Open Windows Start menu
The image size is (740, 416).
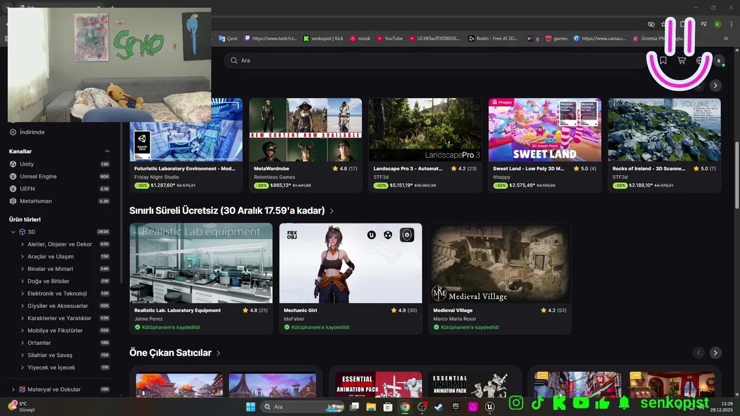click(250, 407)
